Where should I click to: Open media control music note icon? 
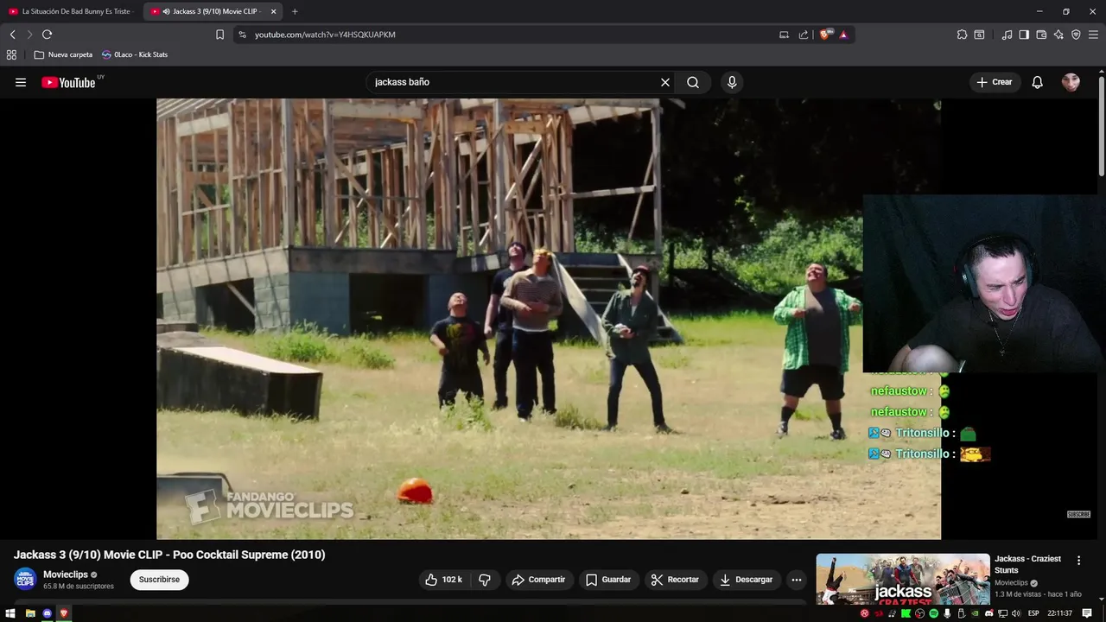(x=1007, y=35)
